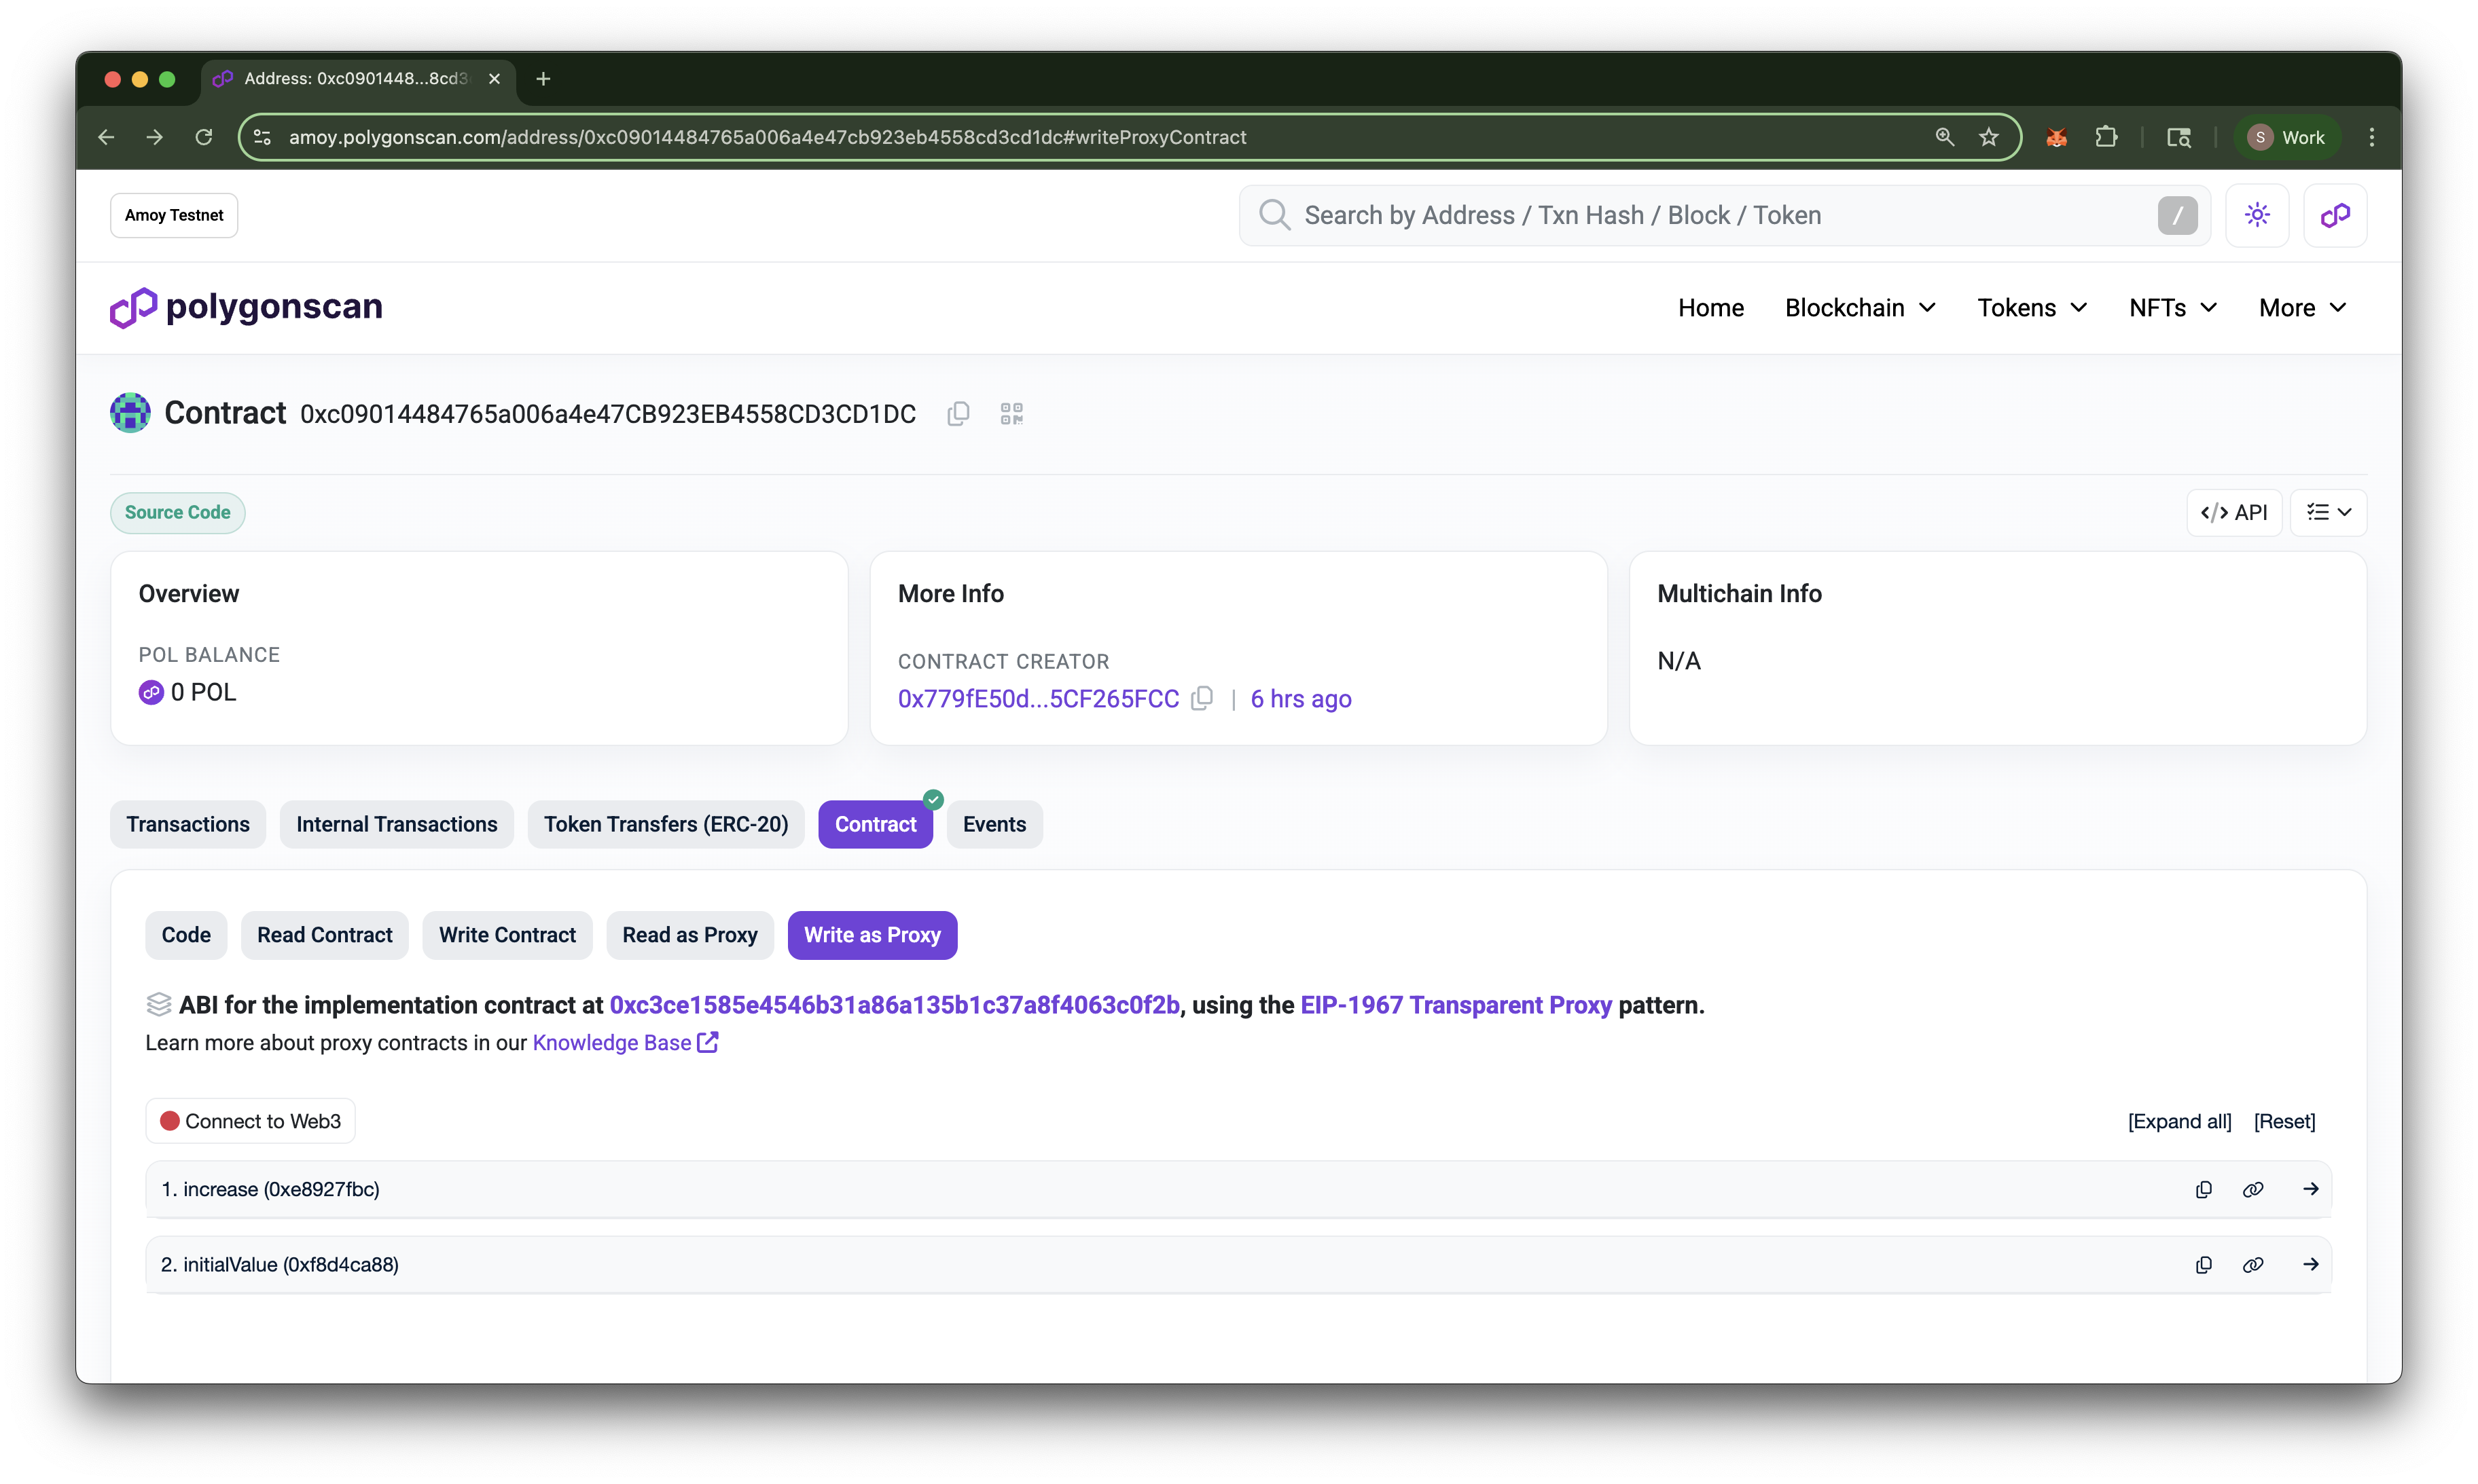Open the implementation contract address link
The image size is (2478, 1484).
click(x=895, y=1005)
